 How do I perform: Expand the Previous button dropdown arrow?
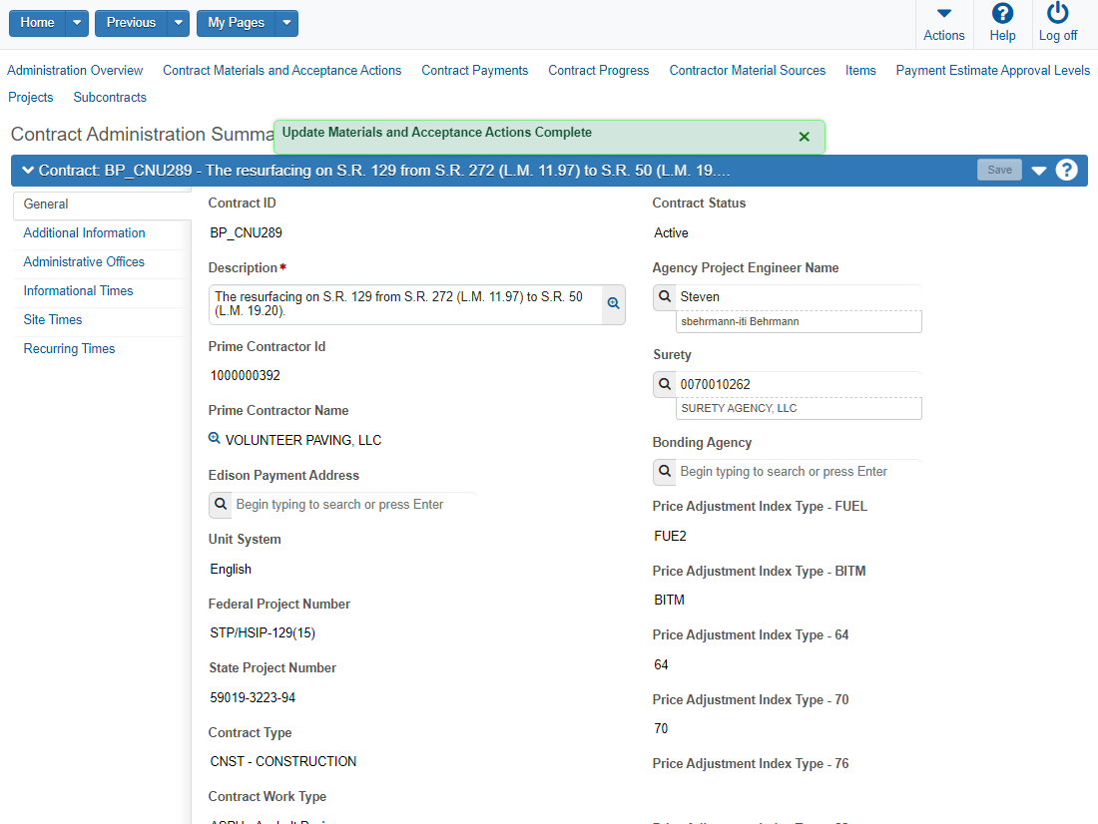pos(178,23)
